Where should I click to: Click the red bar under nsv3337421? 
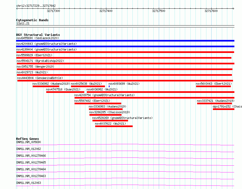coord(215,103)
